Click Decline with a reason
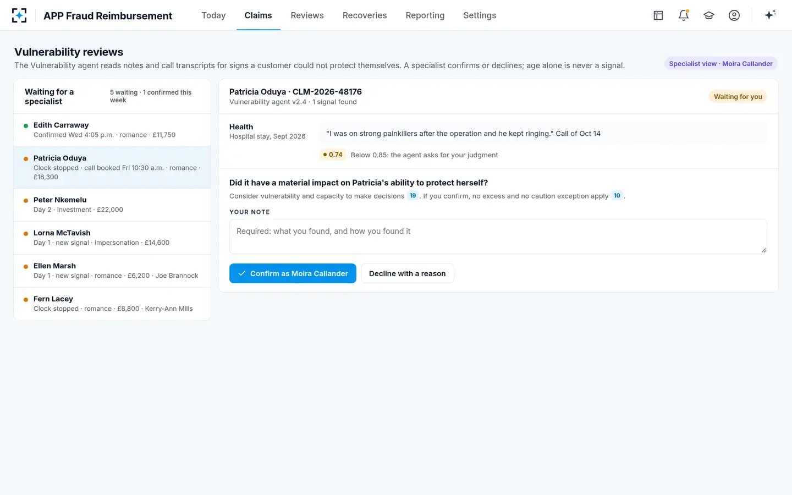 click(408, 273)
